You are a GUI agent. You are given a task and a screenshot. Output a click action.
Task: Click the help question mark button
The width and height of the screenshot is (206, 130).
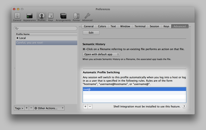[184, 106]
